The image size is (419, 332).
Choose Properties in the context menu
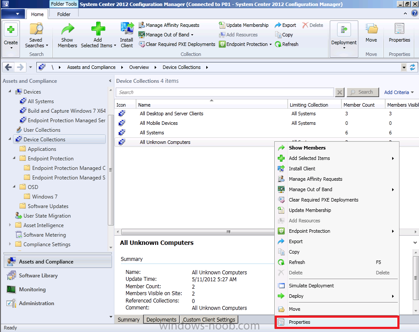coord(337,322)
